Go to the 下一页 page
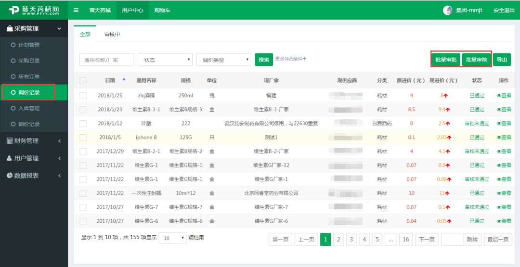Image resolution: width=520 pixels, height=267 pixels. [427, 240]
